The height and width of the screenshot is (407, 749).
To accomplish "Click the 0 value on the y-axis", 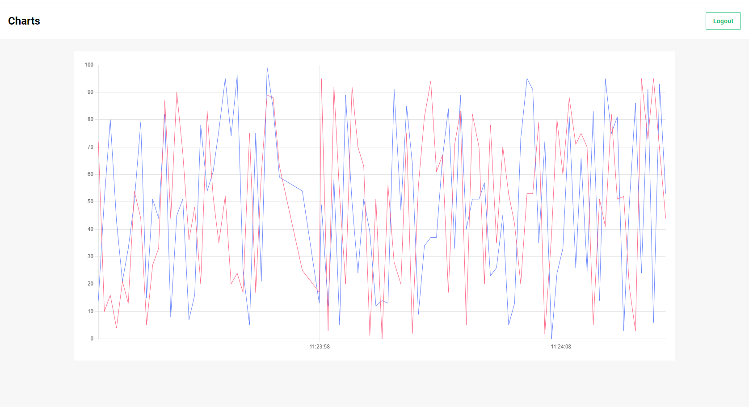I will (92, 338).
